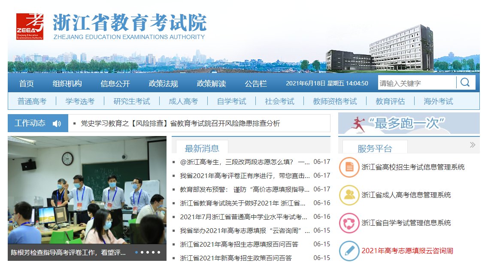Click the slideshow photo of the grading room
Image resolution: width=494 pixels, height=263 pixels.
[87, 190]
